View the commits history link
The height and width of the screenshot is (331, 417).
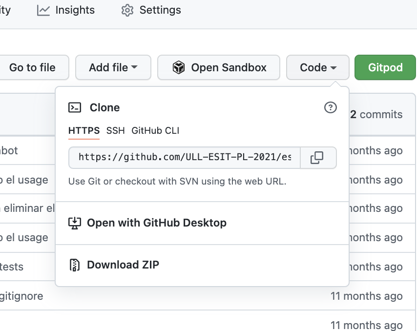click(376, 114)
